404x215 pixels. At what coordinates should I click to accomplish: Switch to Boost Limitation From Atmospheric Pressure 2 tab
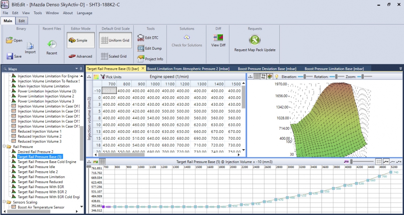(188, 69)
